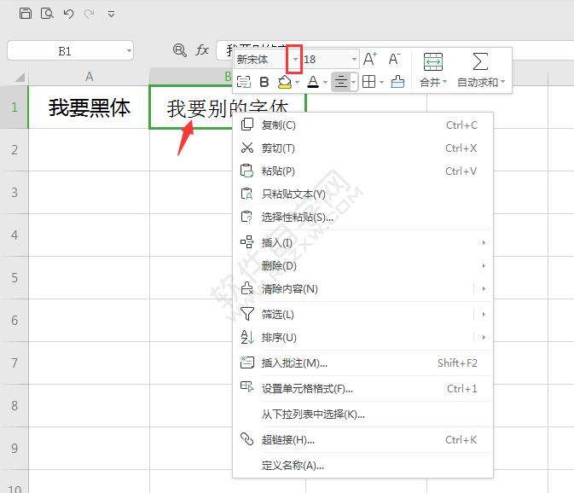Open the 插入(I) submenu

pyautogui.click(x=362, y=242)
